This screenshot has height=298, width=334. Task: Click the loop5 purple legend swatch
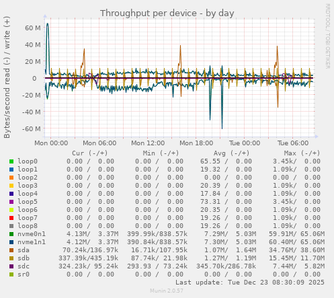[11, 202]
